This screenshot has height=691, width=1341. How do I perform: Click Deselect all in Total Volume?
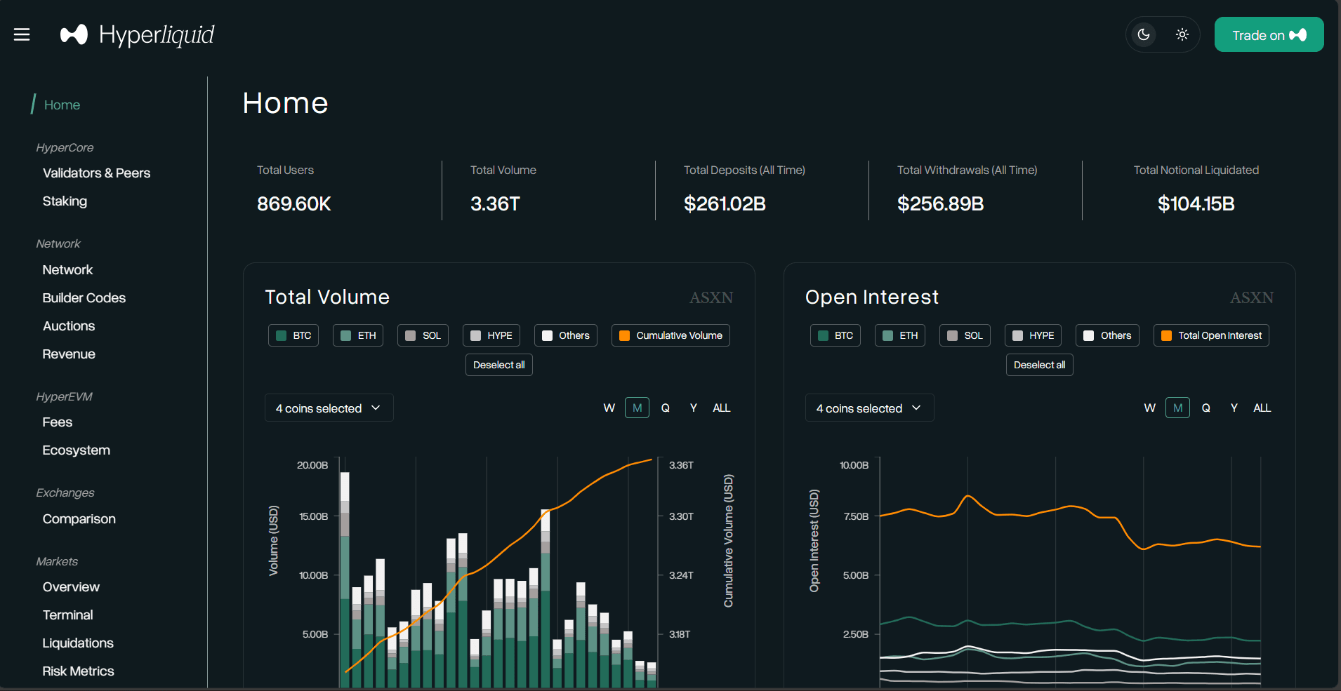(498, 365)
